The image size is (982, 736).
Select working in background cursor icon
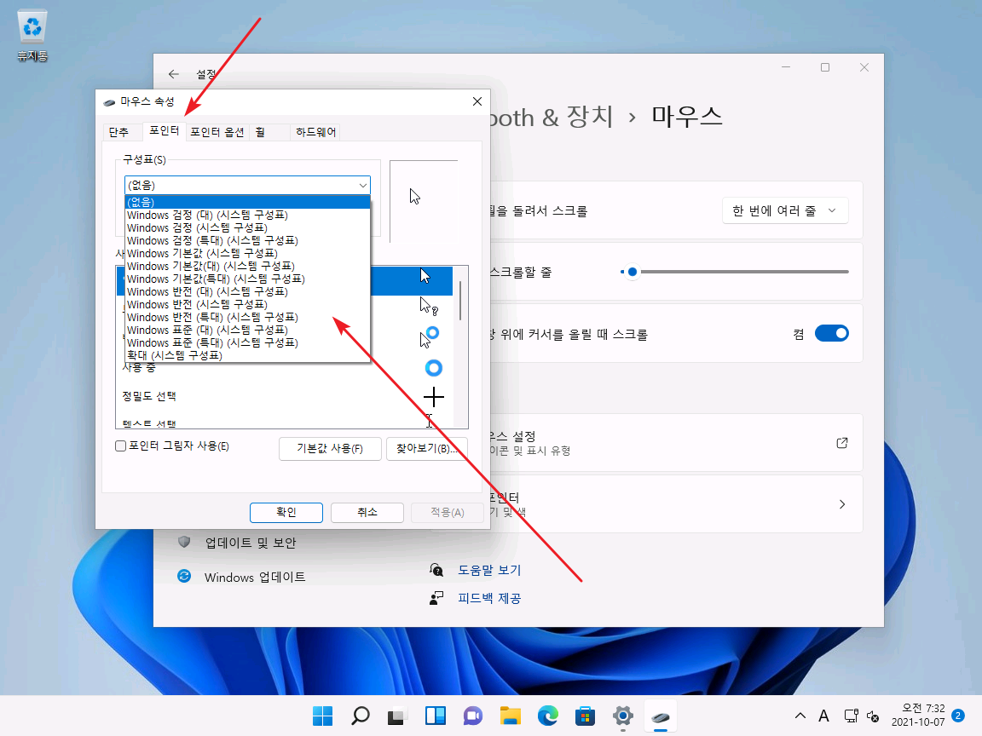click(x=429, y=336)
